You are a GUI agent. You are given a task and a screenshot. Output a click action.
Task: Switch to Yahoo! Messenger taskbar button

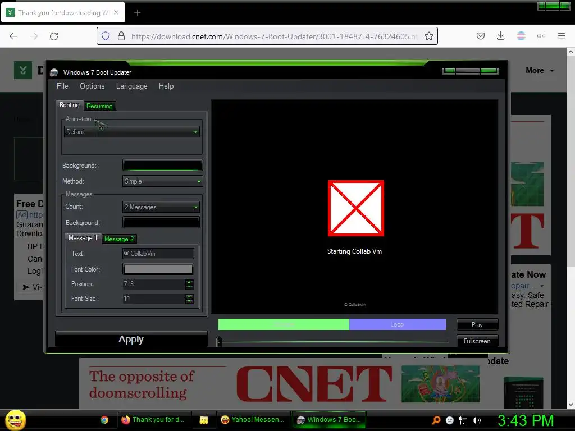253,420
